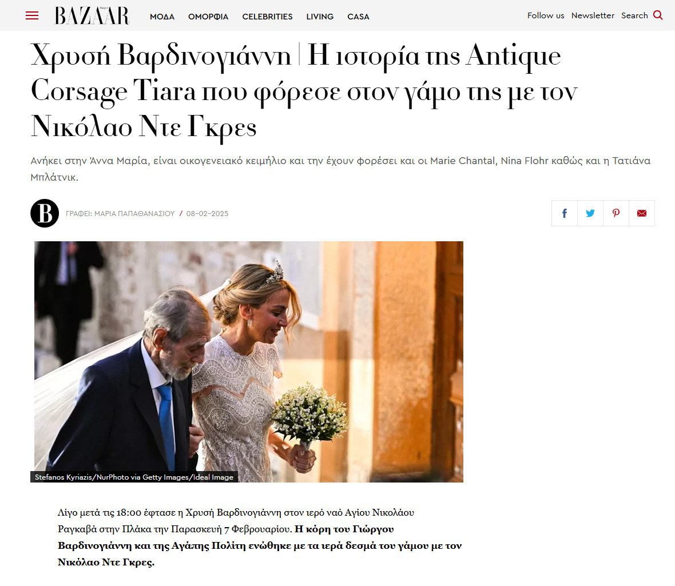This screenshot has height=586, width=675.
Task: Click the Getty Images photo credit caption
Action: coord(134,477)
